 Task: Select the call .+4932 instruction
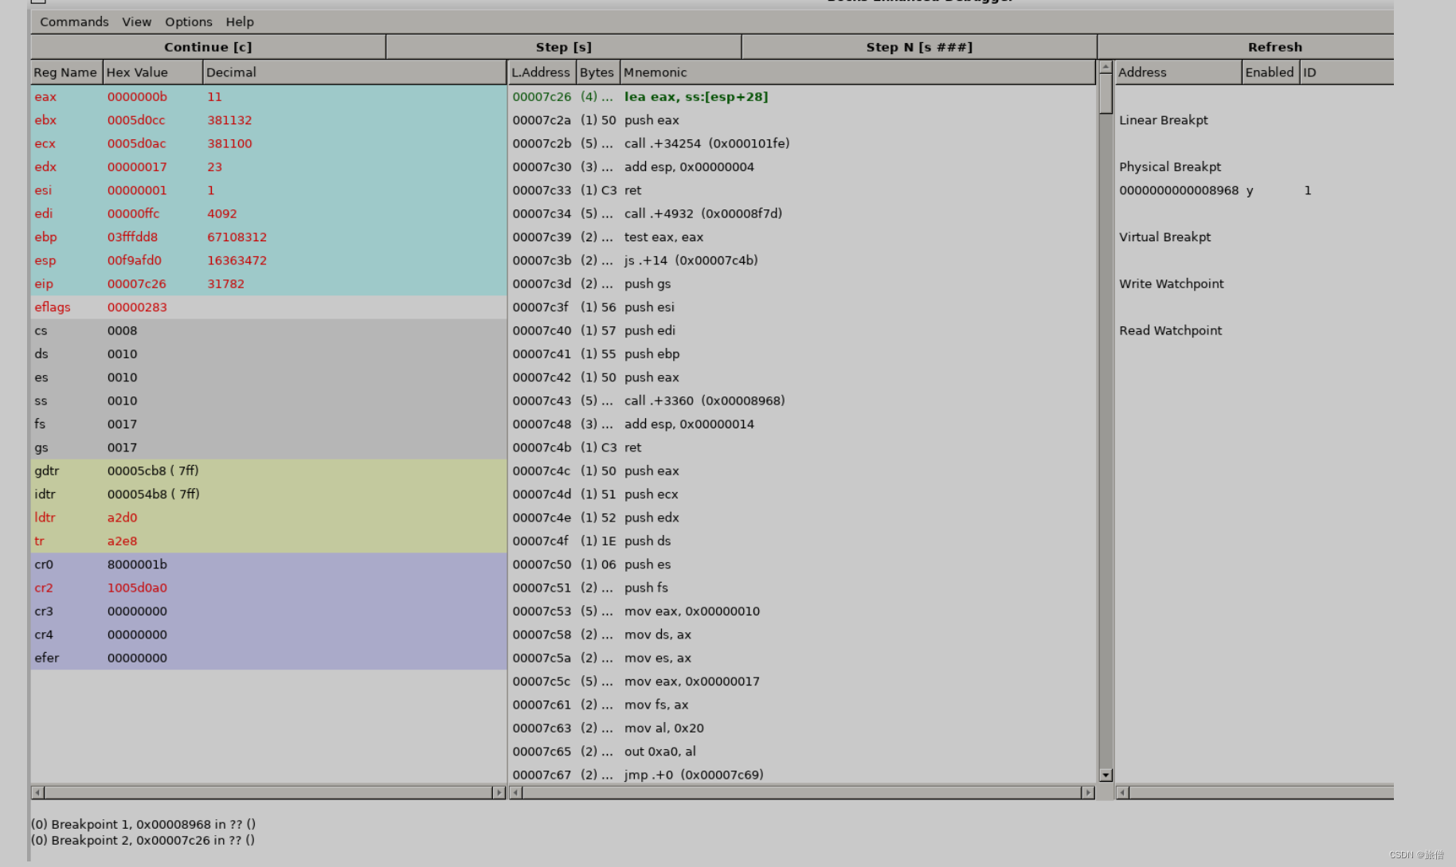click(802, 213)
